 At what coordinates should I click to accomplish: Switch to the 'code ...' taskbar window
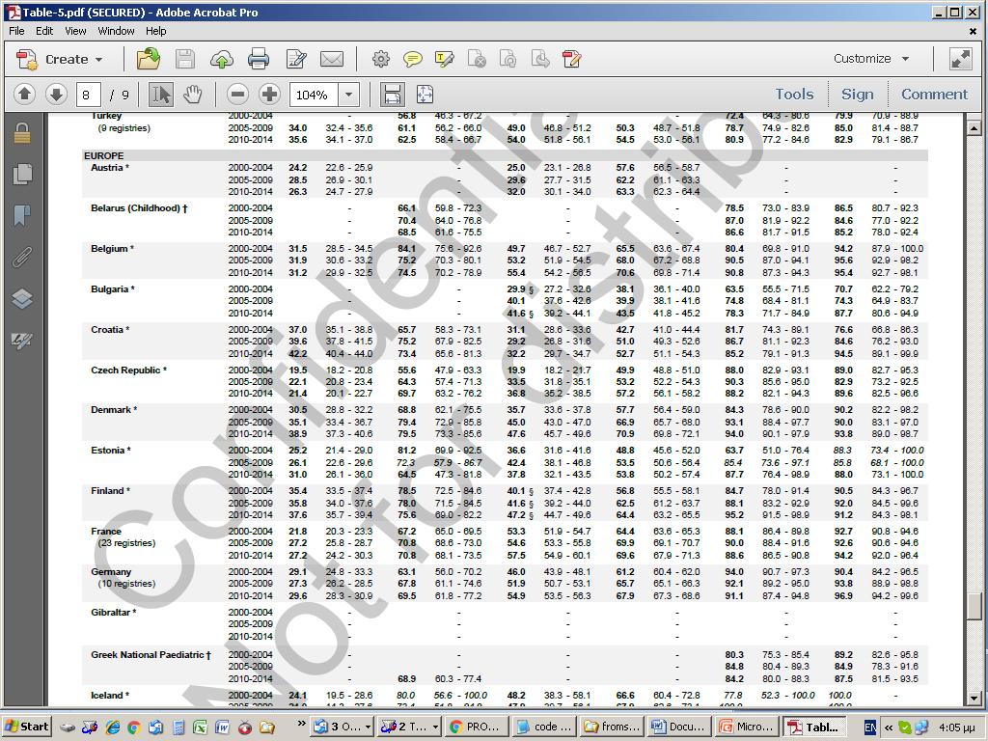tap(544, 727)
